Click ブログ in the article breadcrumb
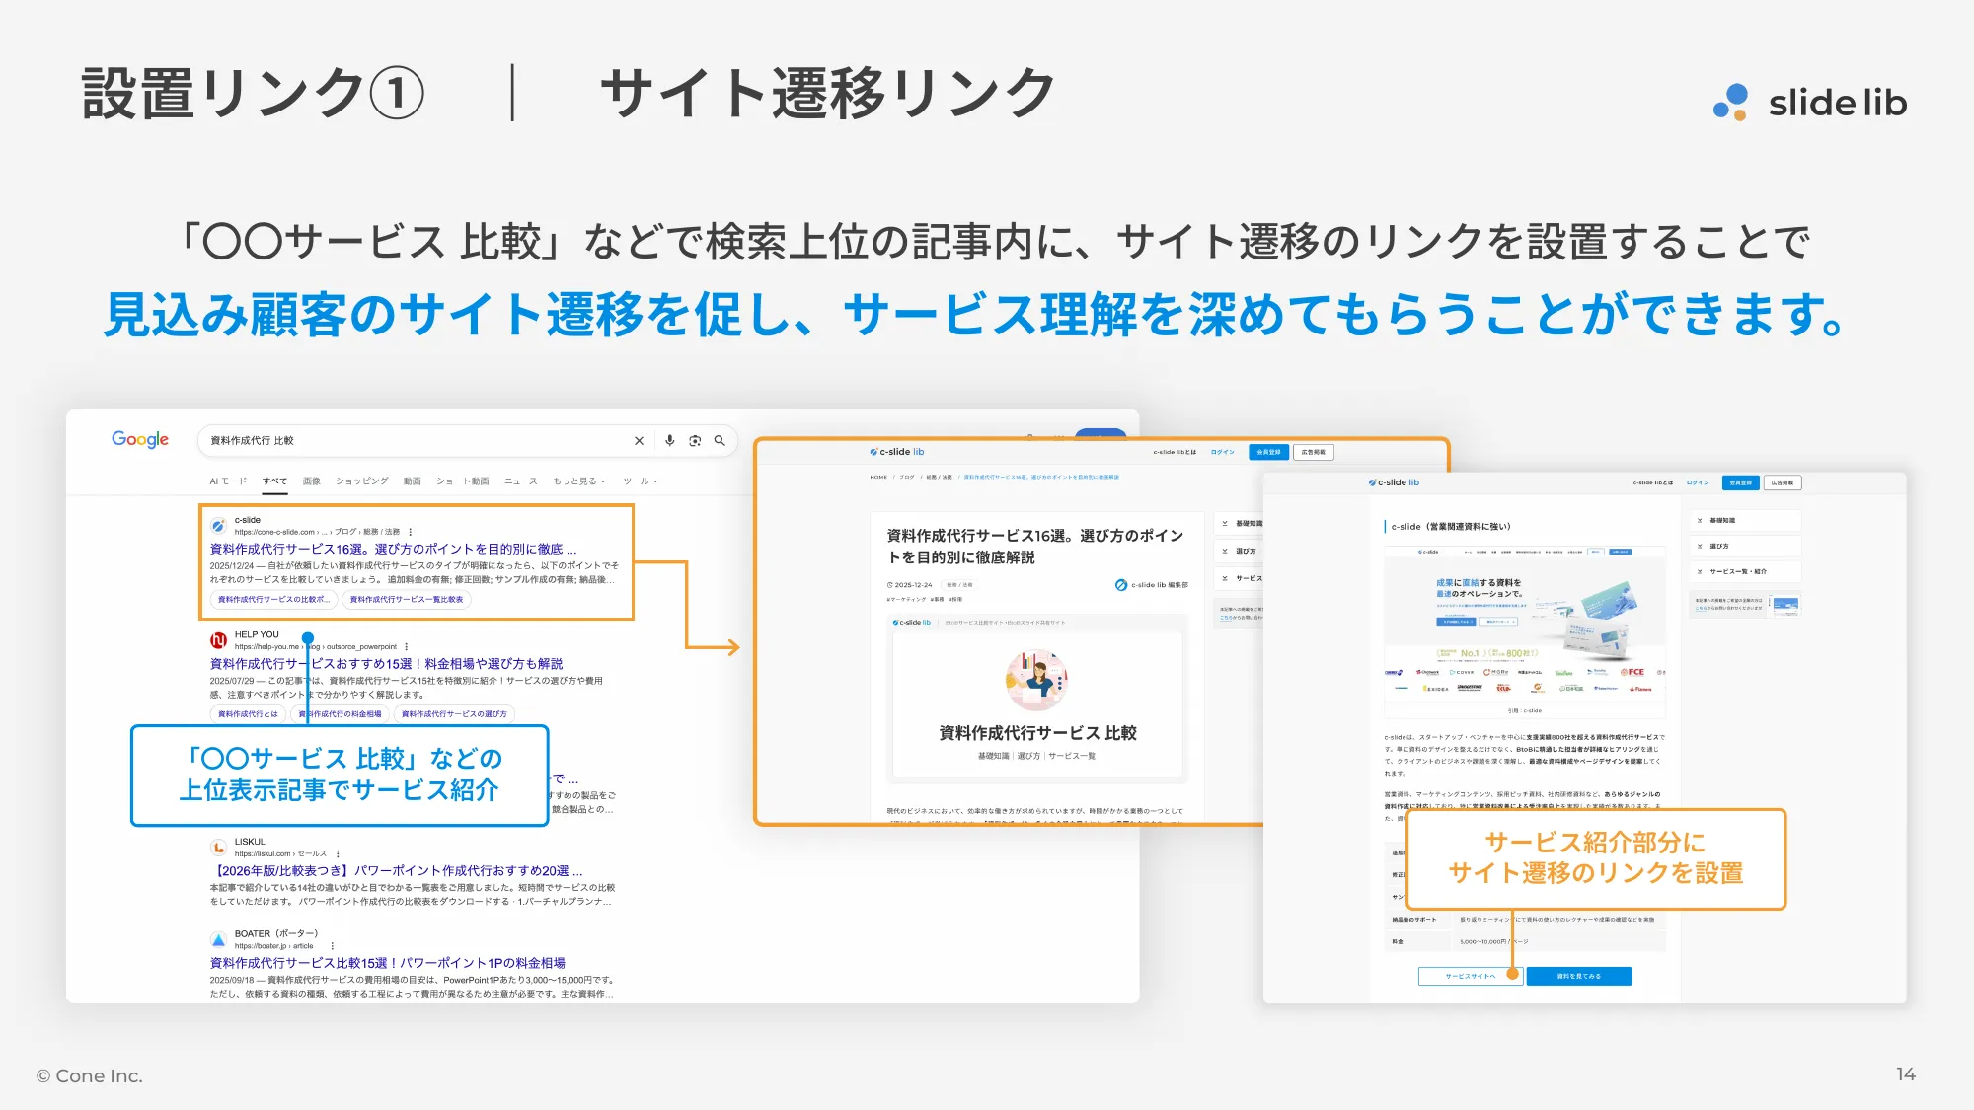 coord(907,477)
